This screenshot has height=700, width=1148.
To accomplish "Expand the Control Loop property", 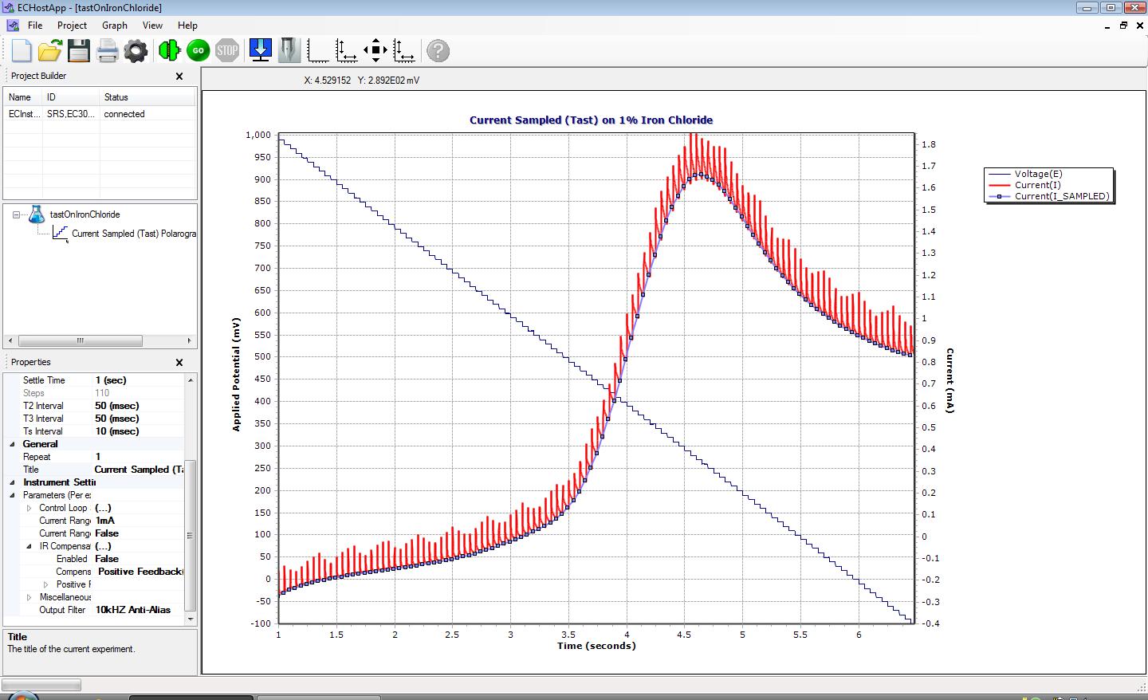I will click(29, 508).
